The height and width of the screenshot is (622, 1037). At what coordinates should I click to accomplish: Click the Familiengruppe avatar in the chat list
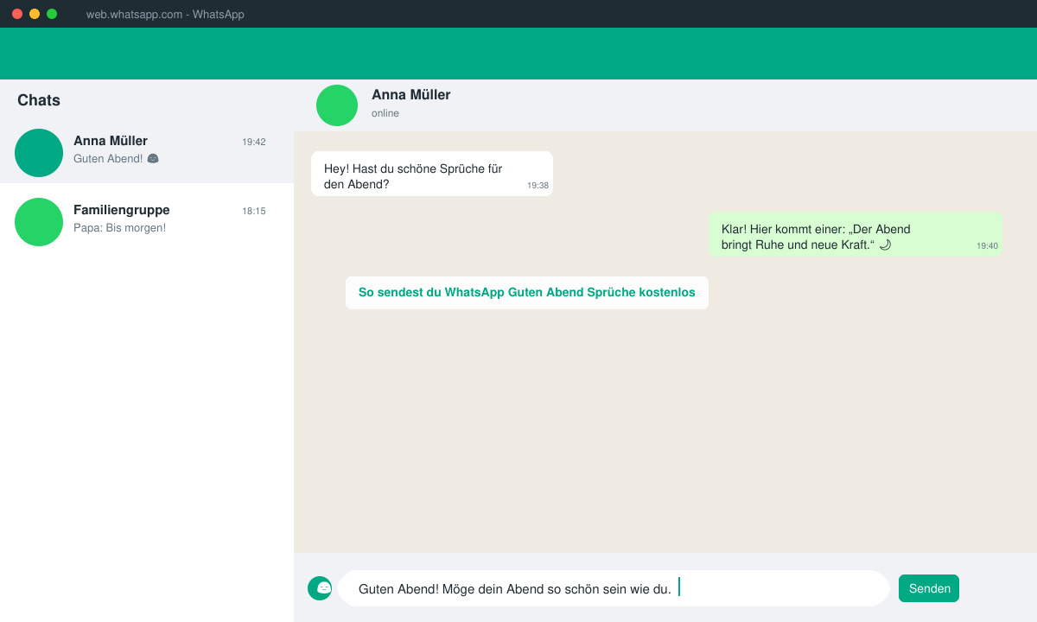(39, 222)
